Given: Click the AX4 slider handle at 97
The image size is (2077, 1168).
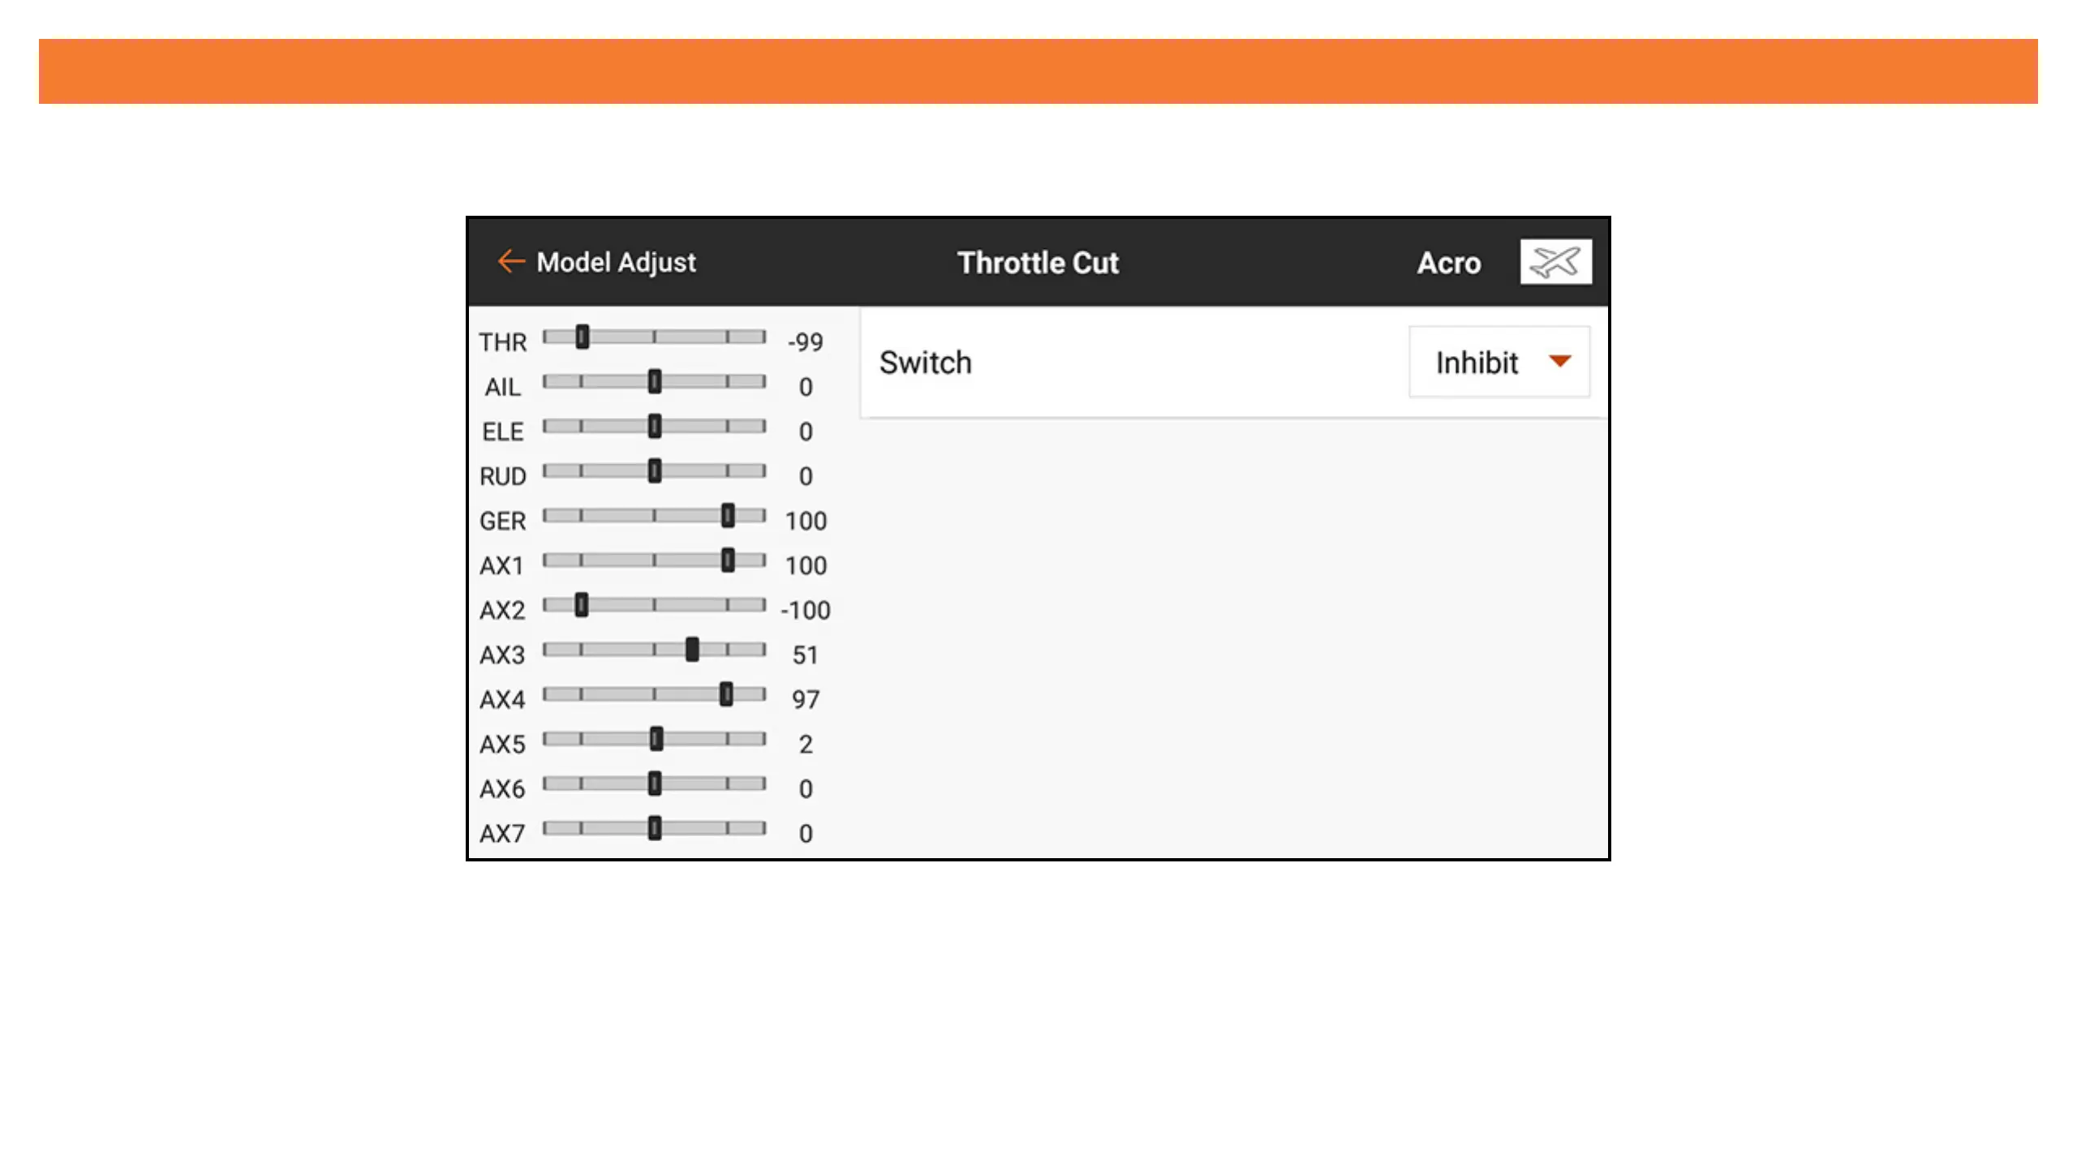Looking at the screenshot, I should pyautogui.click(x=726, y=693).
